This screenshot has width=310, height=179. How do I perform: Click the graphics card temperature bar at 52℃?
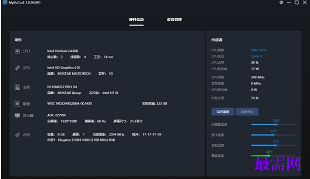273,135
